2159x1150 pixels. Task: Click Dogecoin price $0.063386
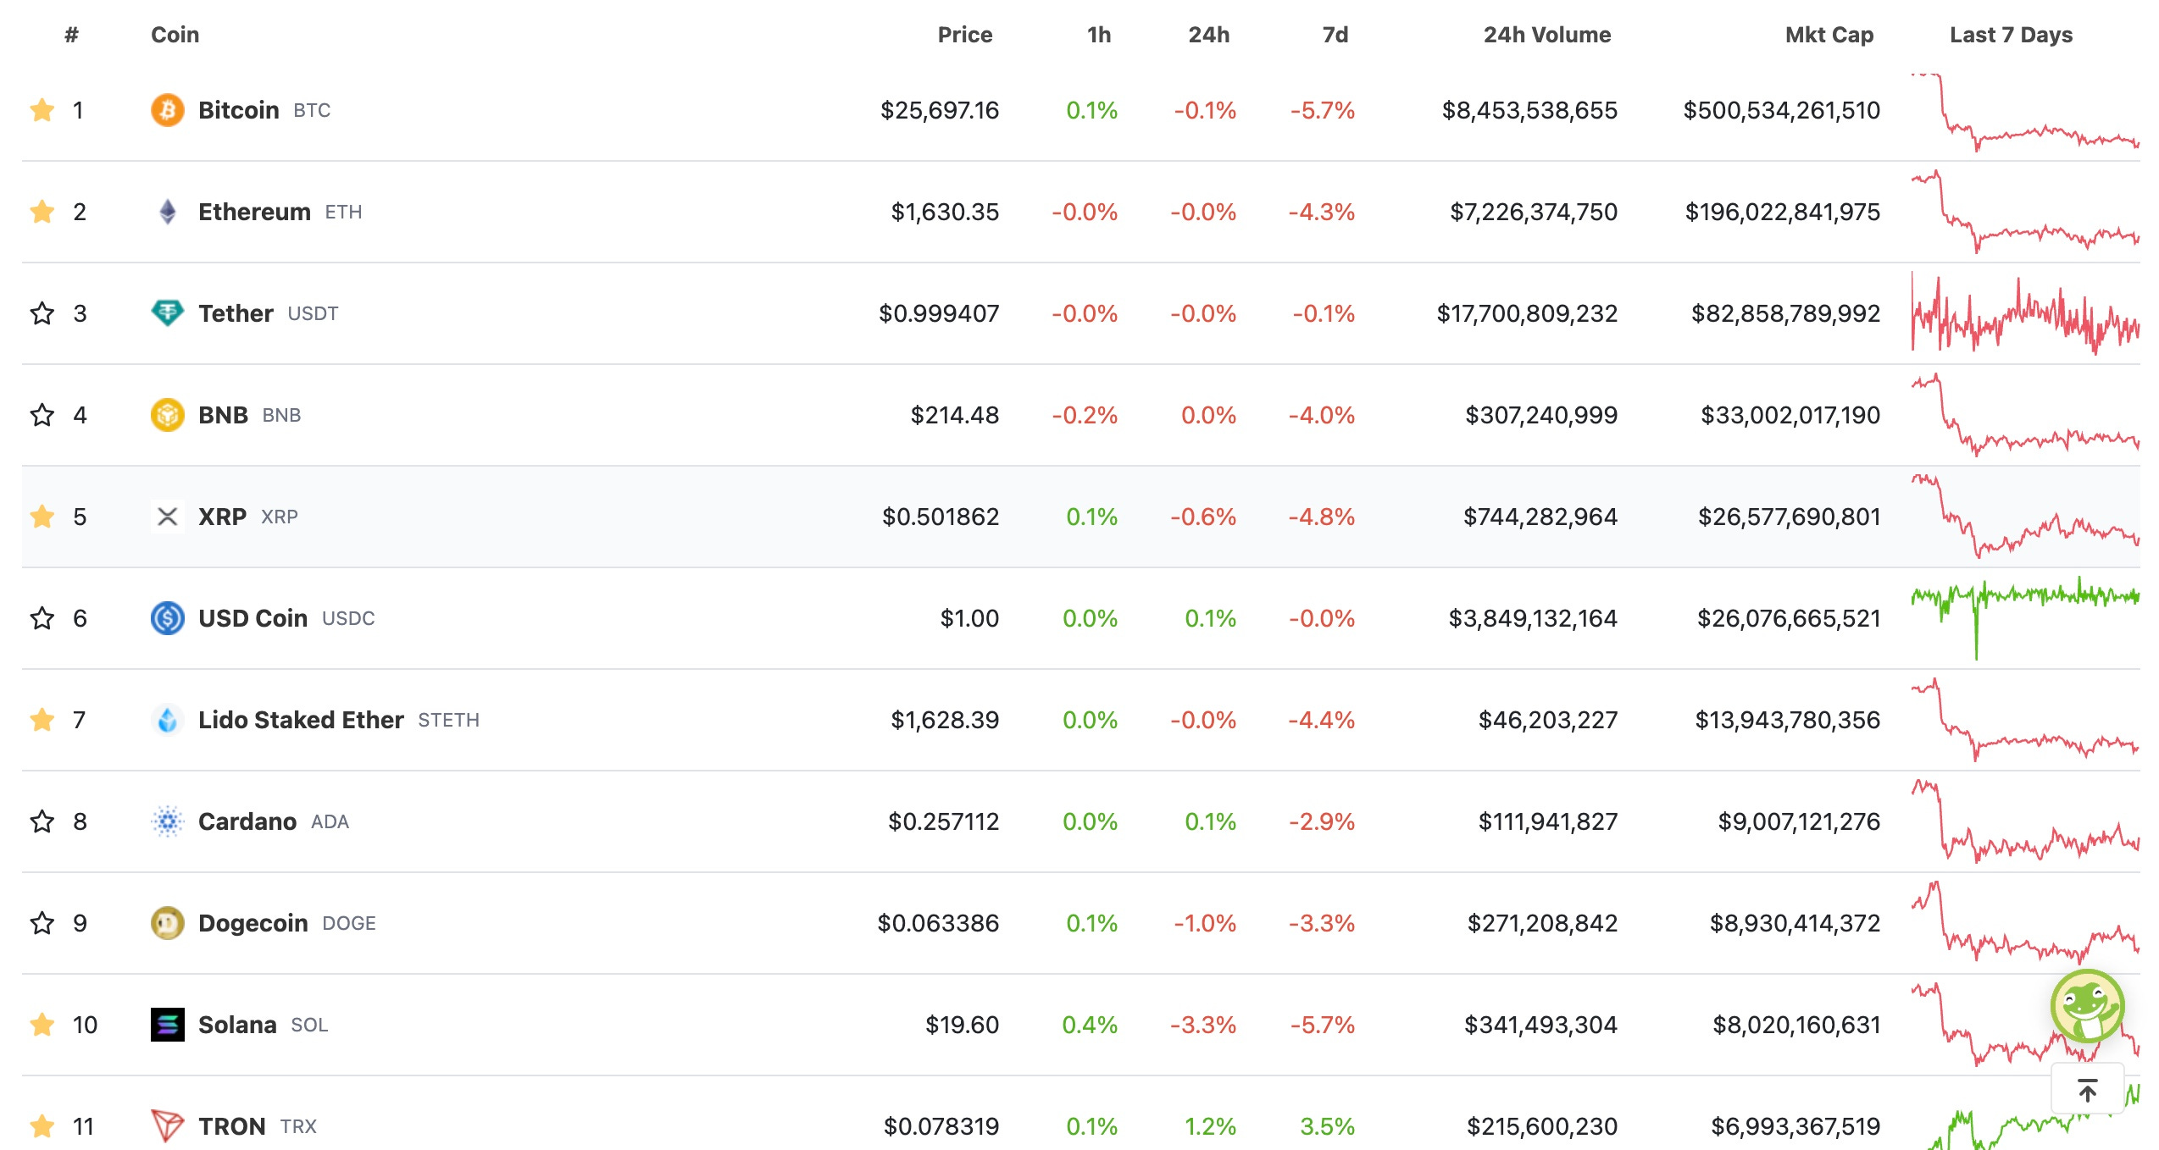[938, 923]
